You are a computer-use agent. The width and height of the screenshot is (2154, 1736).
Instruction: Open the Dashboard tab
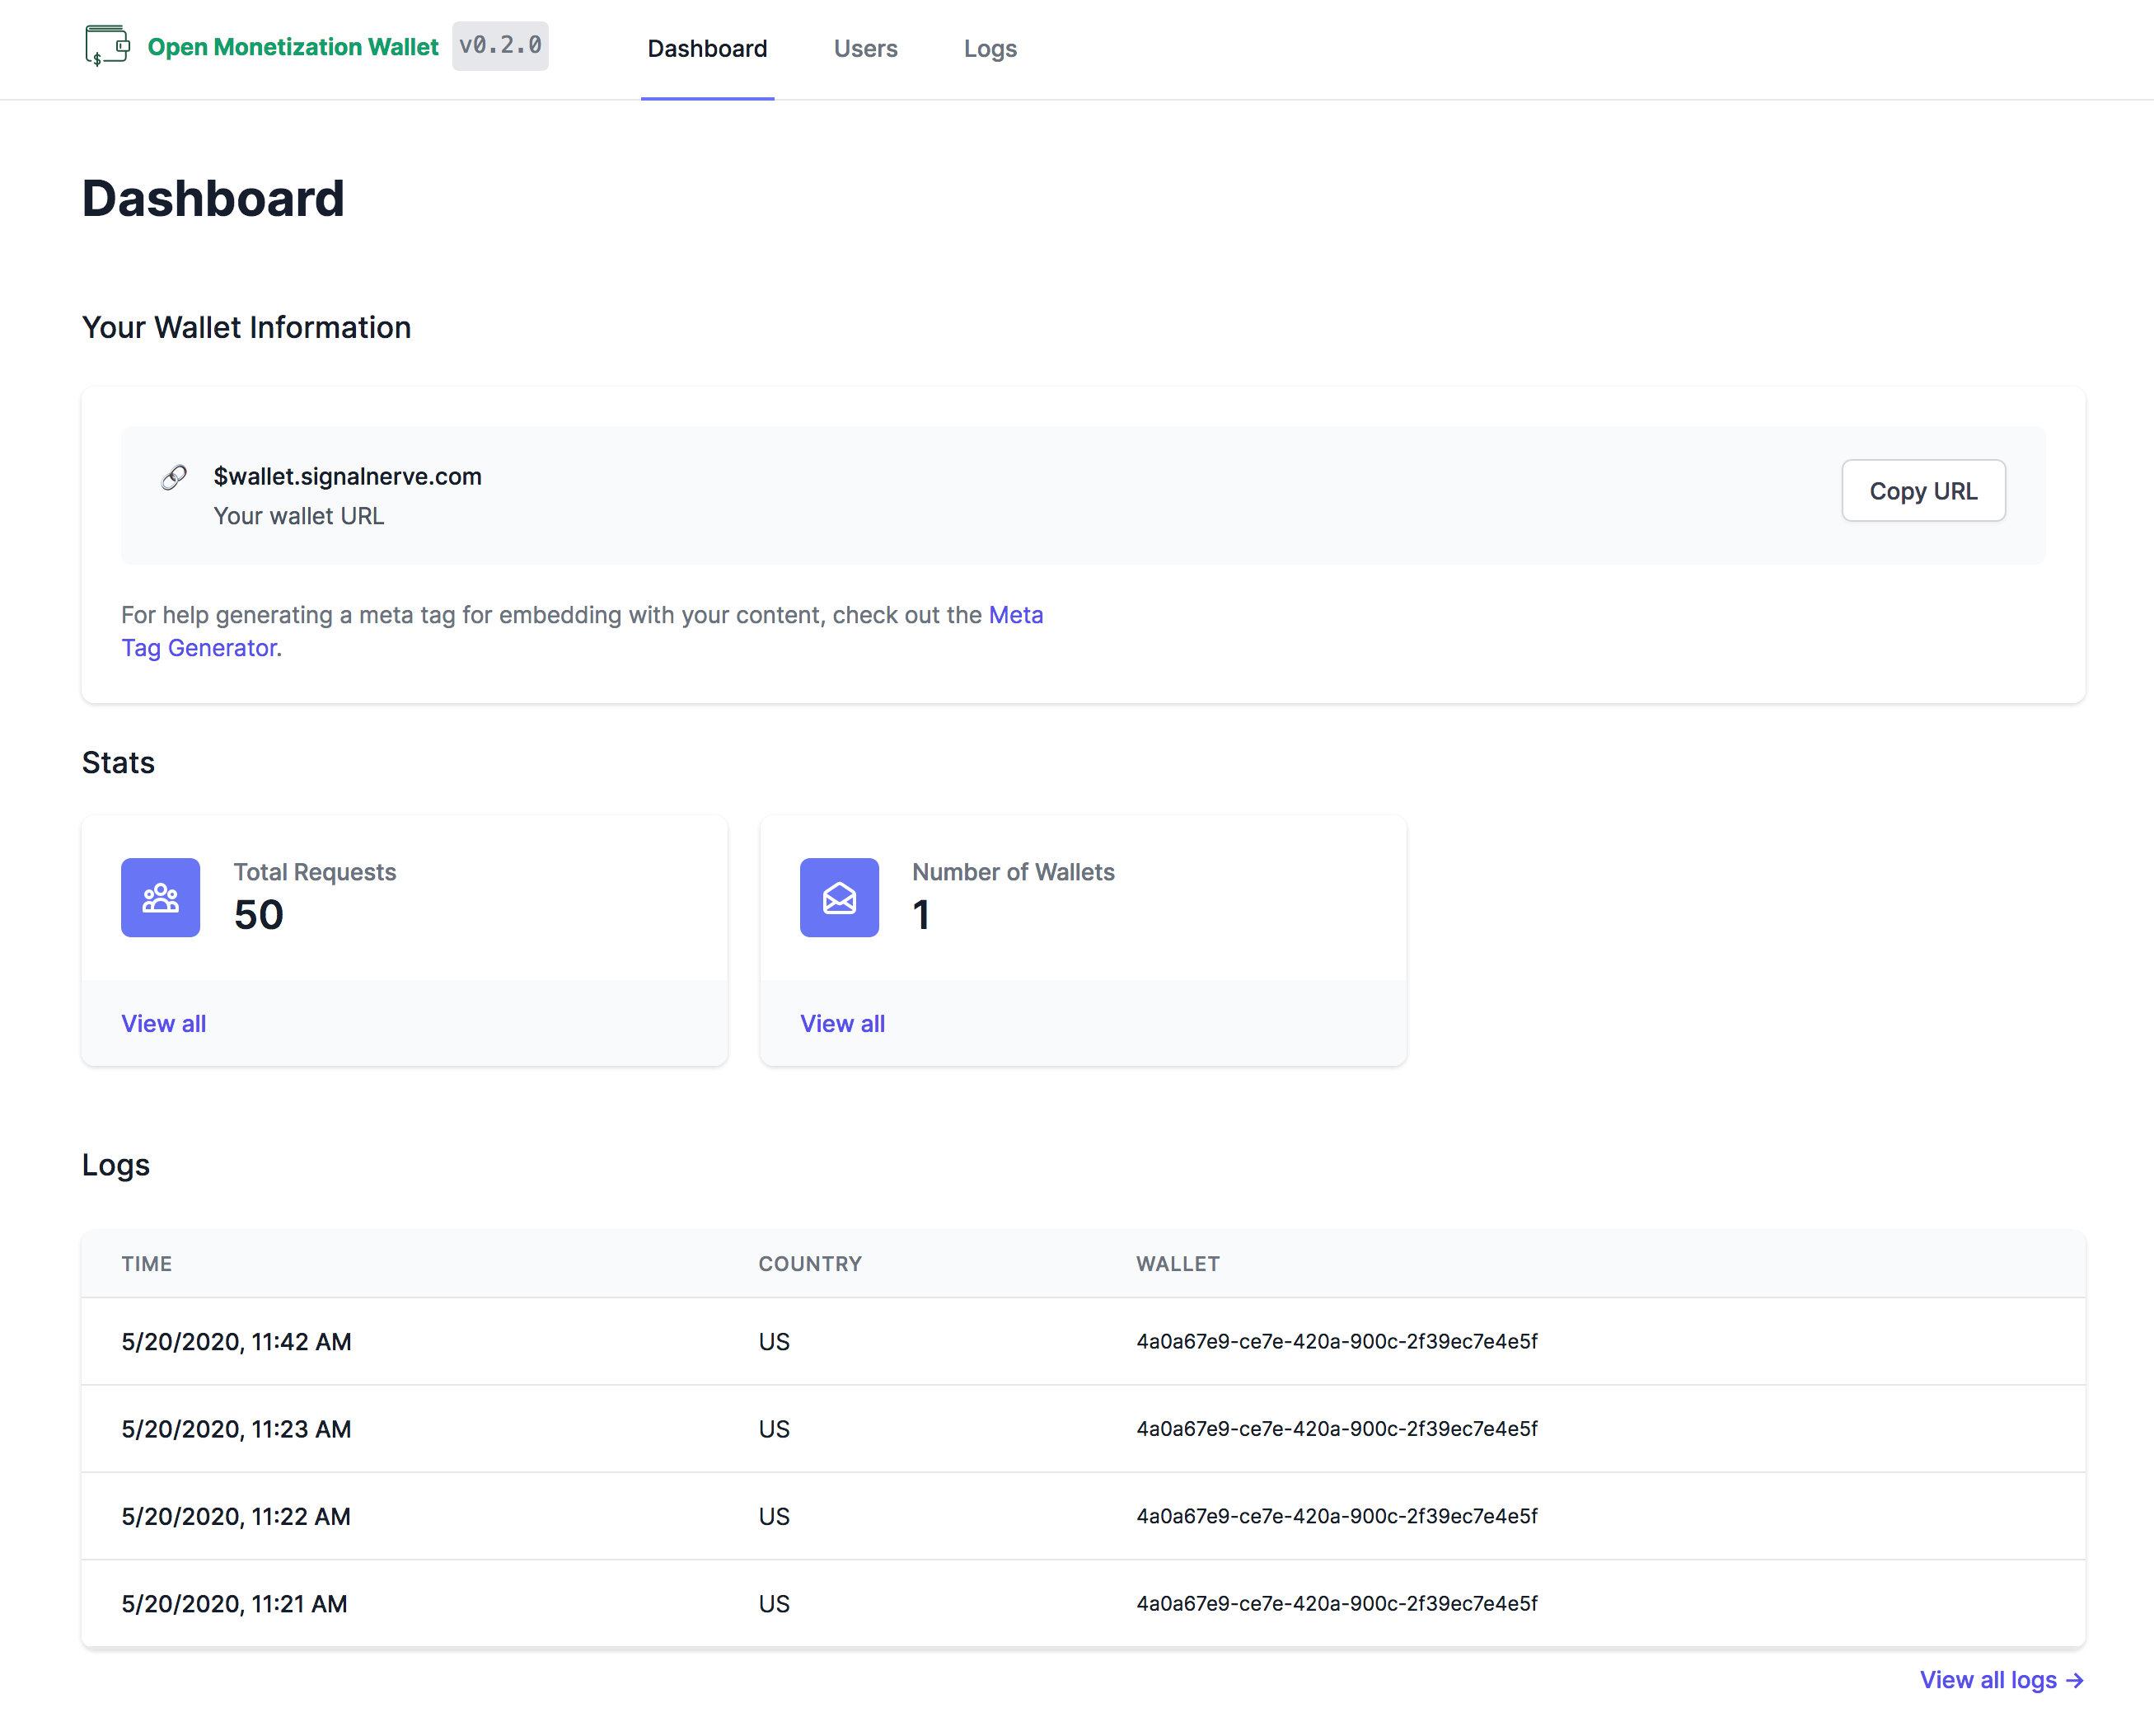(707, 49)
